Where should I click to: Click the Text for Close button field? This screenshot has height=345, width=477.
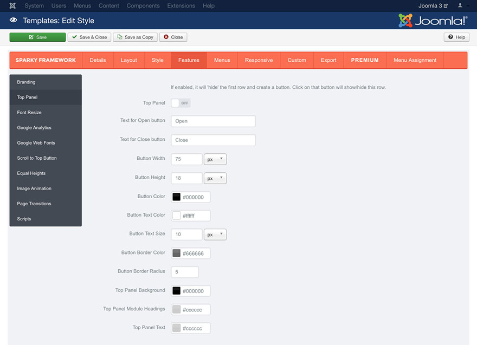213,140
